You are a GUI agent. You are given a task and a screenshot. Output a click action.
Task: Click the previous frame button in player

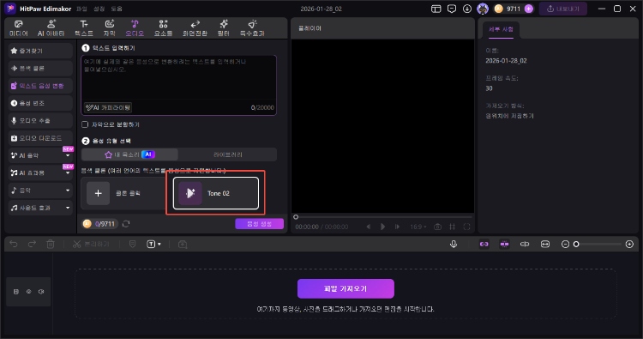point(369,227)
